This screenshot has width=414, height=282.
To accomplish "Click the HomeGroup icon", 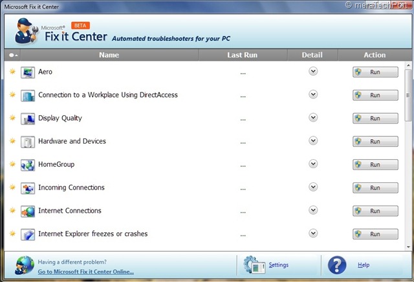I will click(x=28, y=165).
